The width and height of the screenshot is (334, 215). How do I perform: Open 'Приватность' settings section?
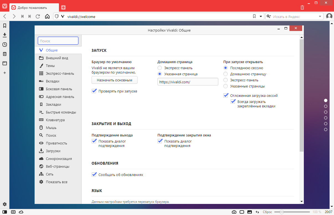tap(58, 143)
